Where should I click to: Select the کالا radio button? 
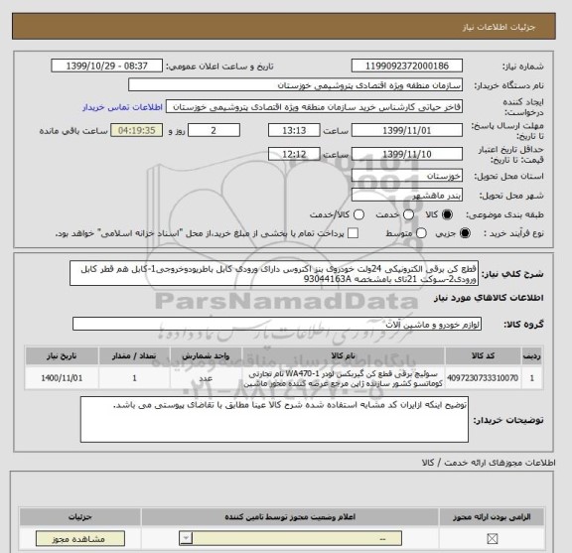[447, 214]
